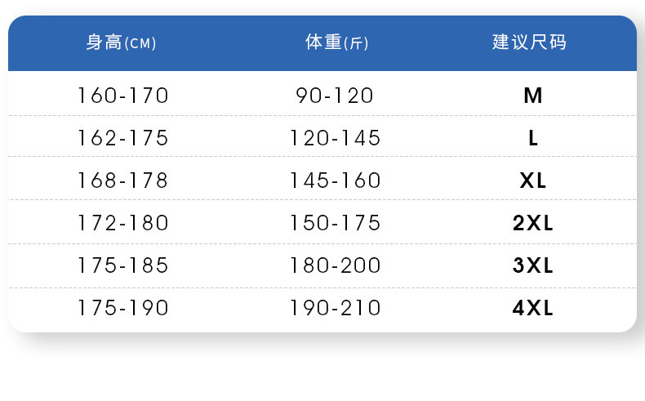Image resolution: width=645 pixels, height=401 pixels.
Task: Select the L size cell
Action: [533, 138]
